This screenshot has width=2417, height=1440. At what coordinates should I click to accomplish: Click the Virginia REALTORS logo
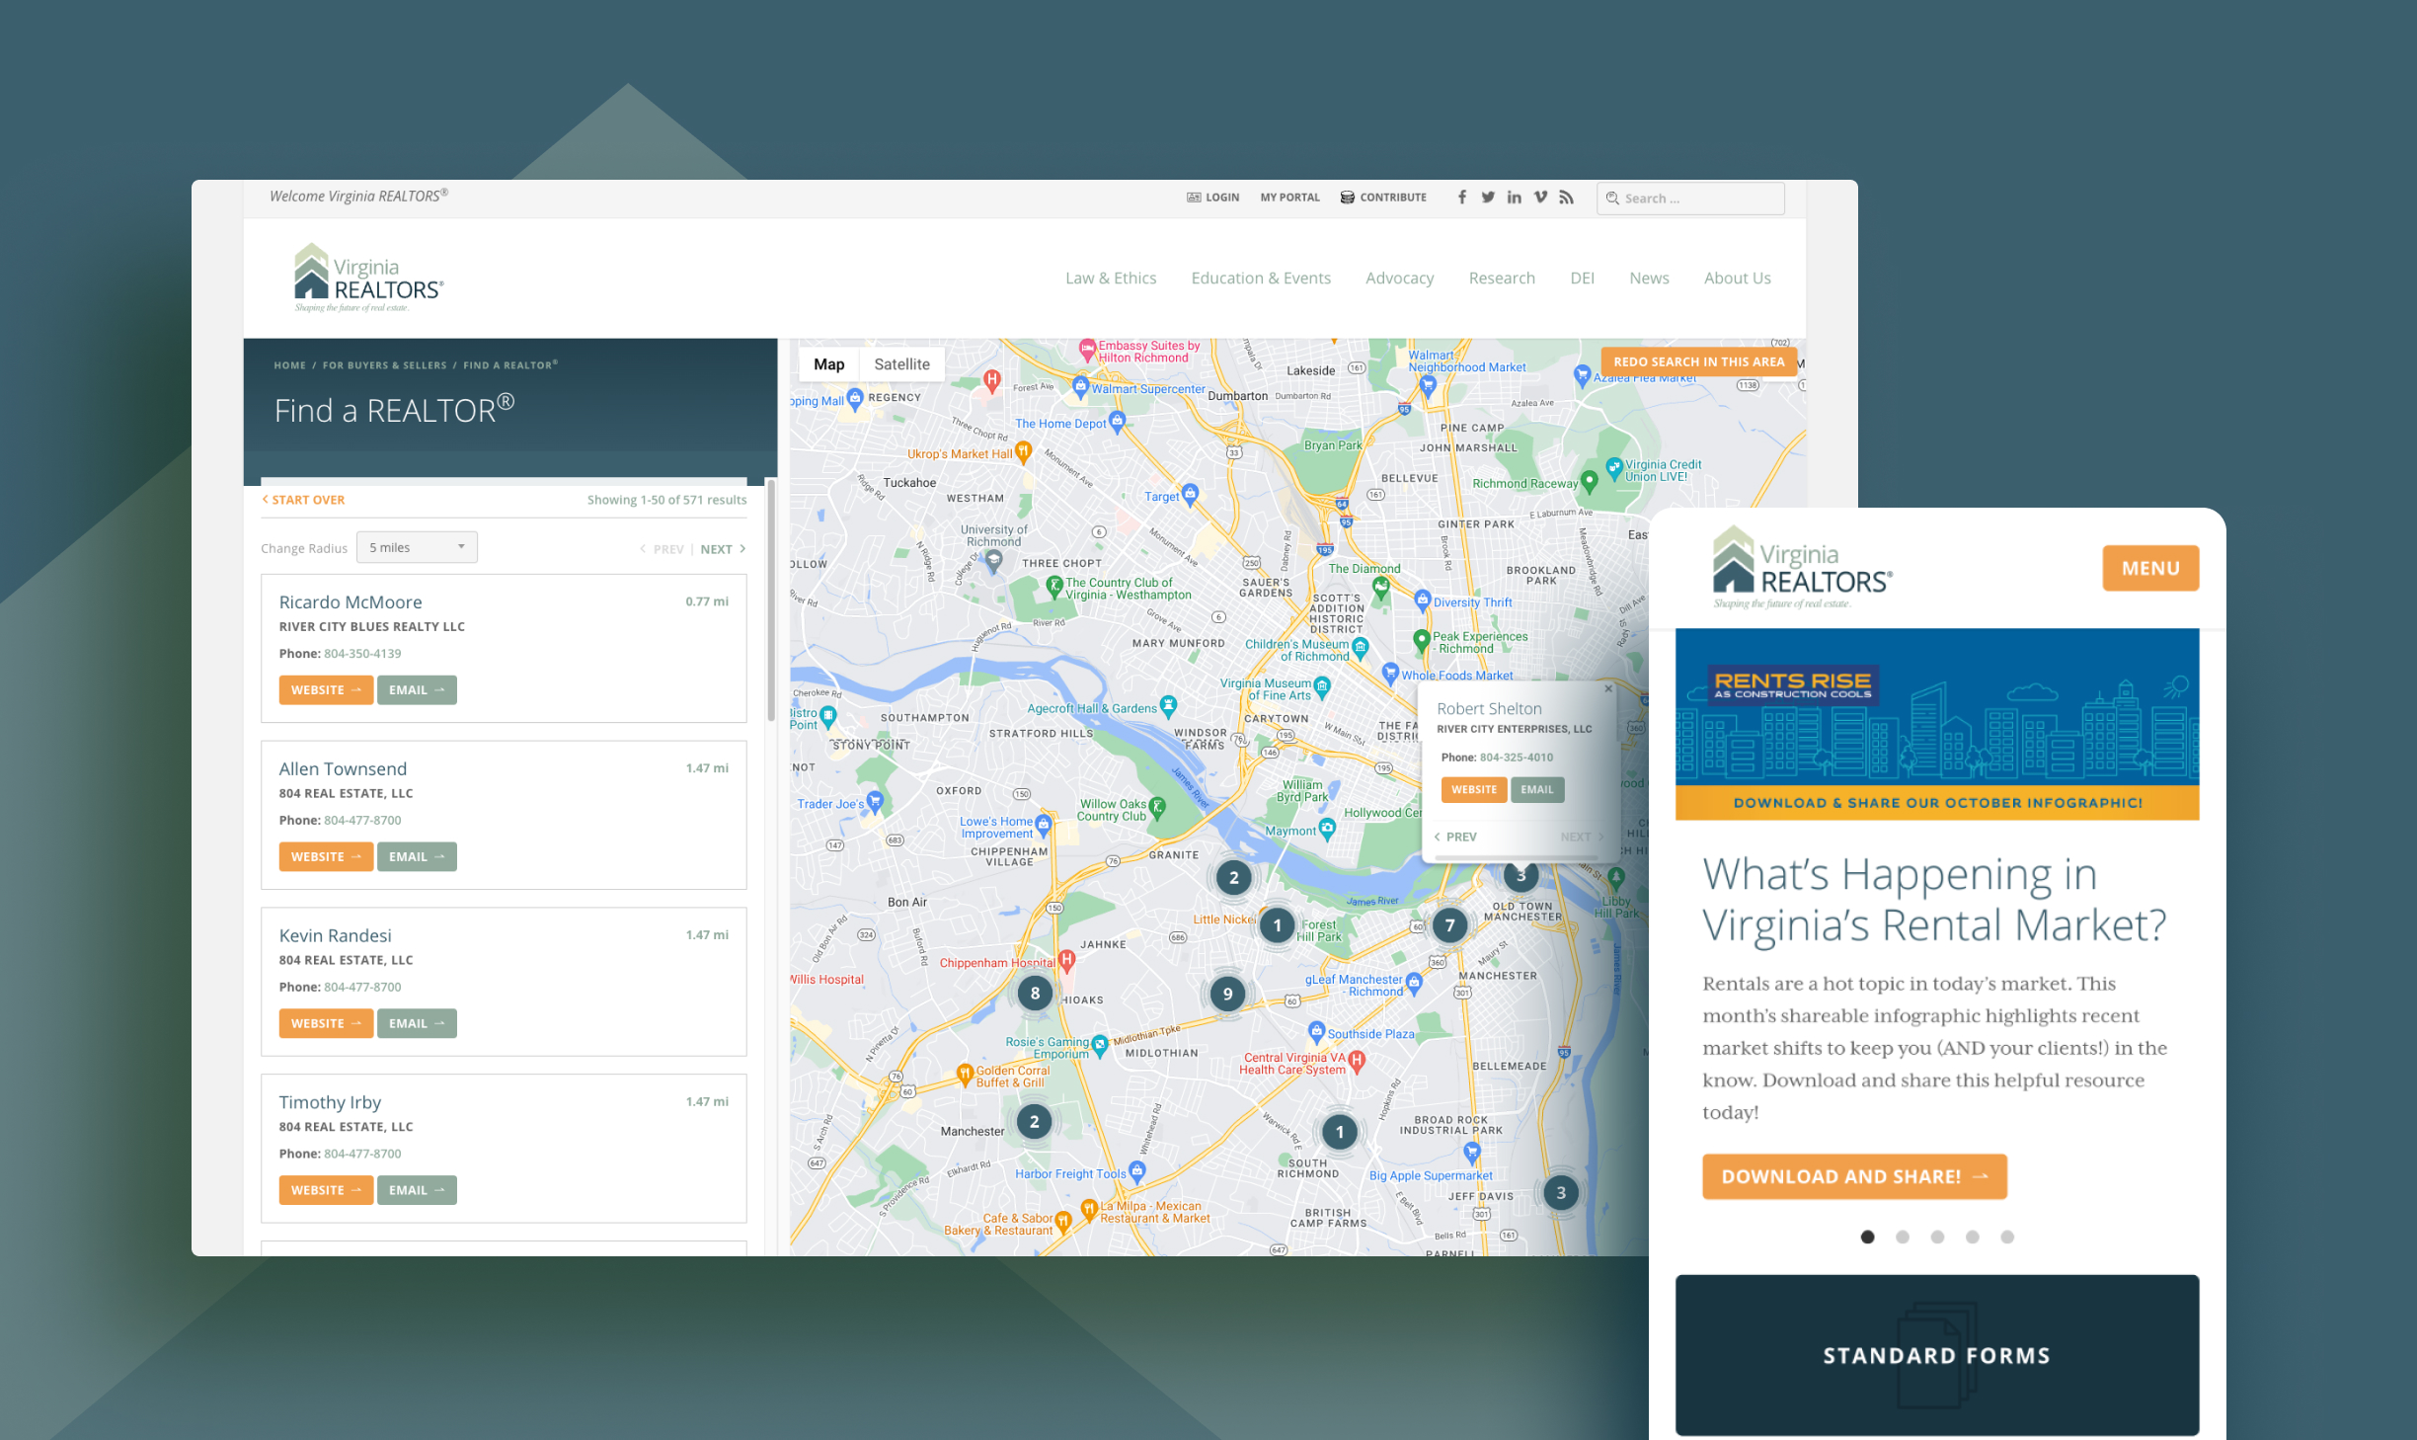[368, 277]
